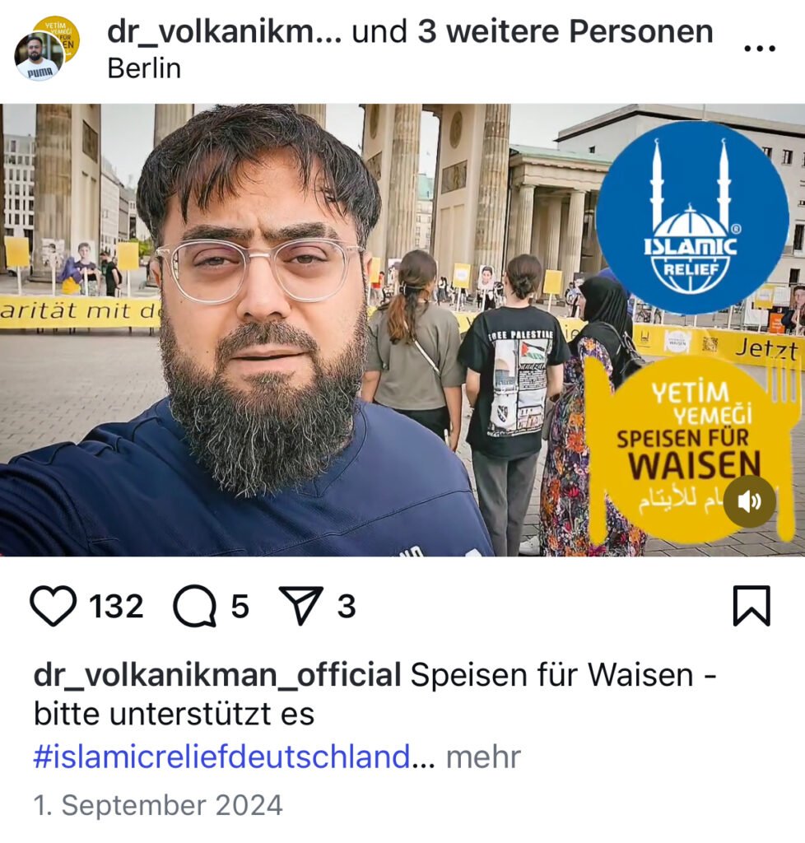This screenshot has width=805, height=843.
Task: Open dr_volkanikman_official from the caption
Action: [x=217, y=676]
